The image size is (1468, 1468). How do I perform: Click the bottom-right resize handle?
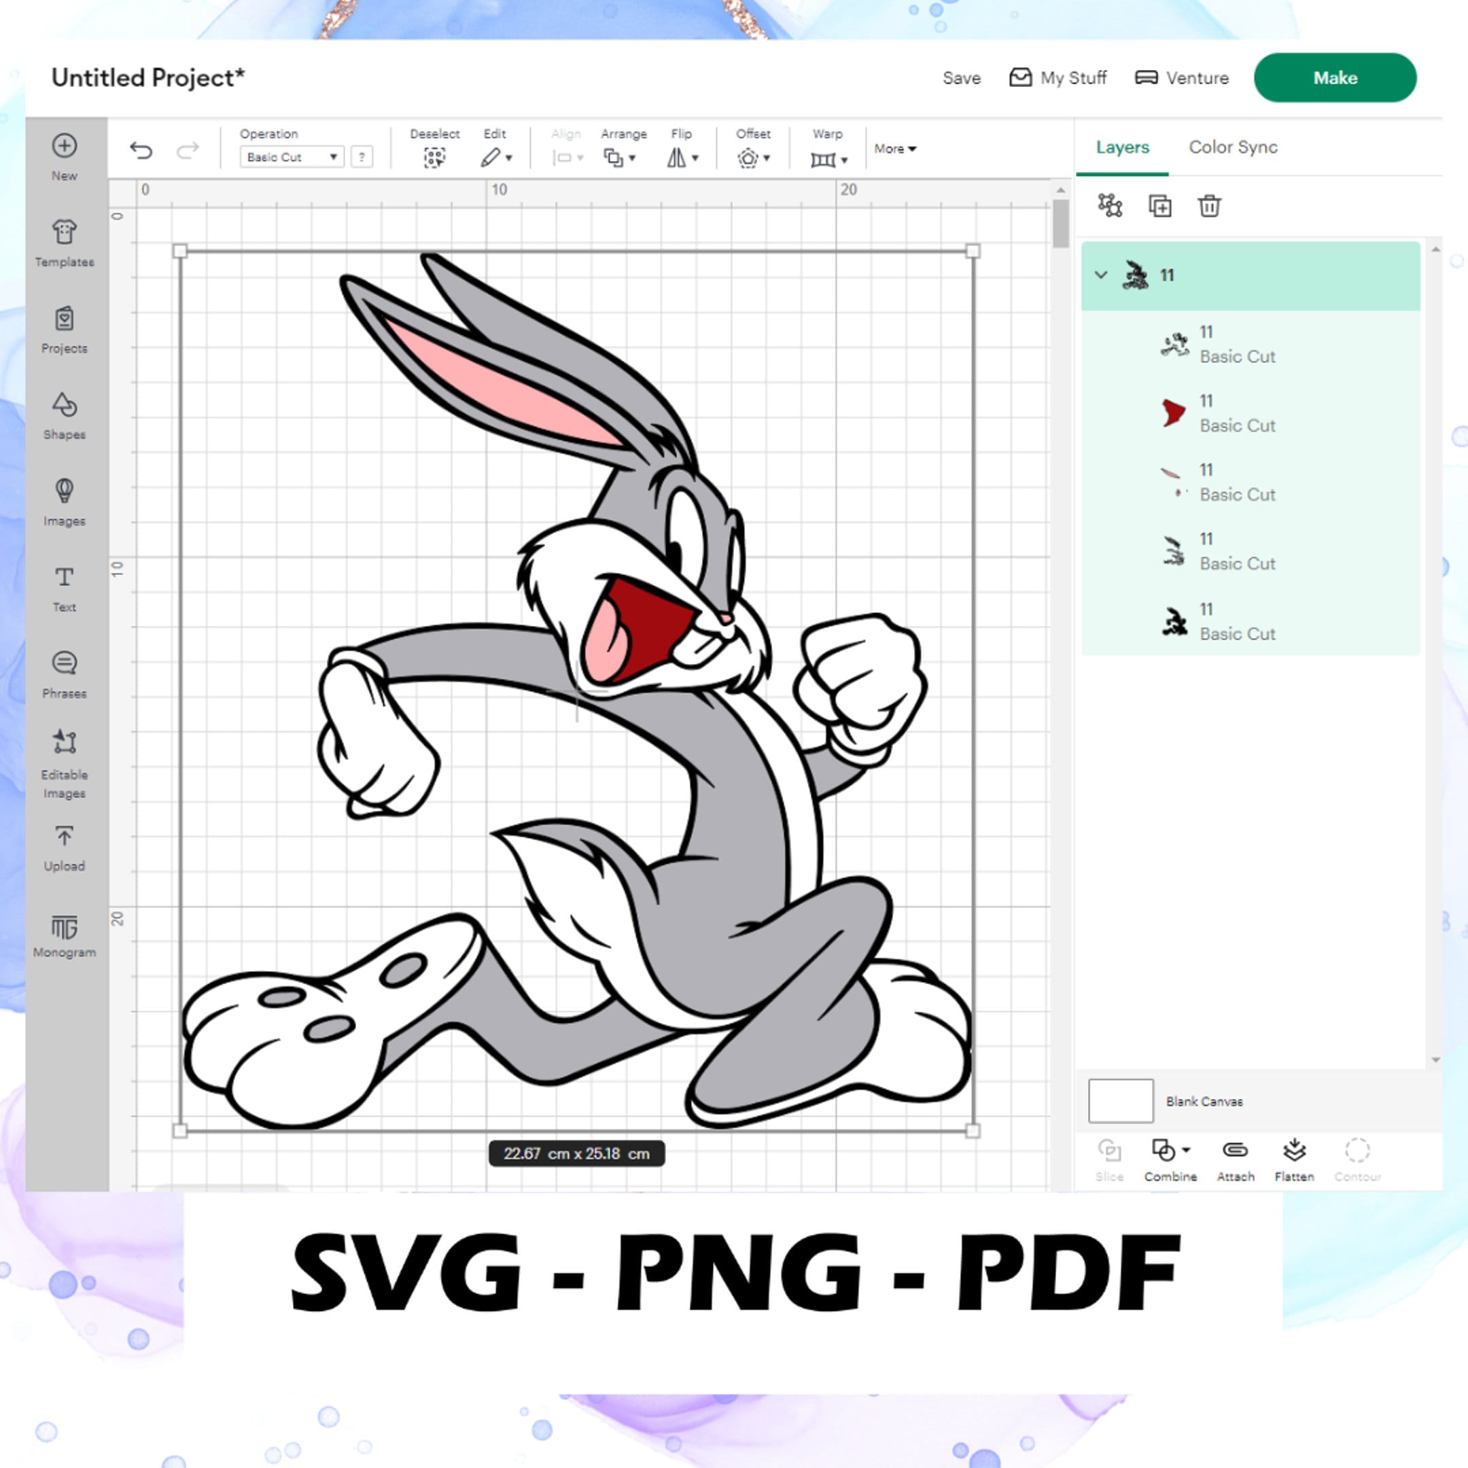pos(973,1131)
